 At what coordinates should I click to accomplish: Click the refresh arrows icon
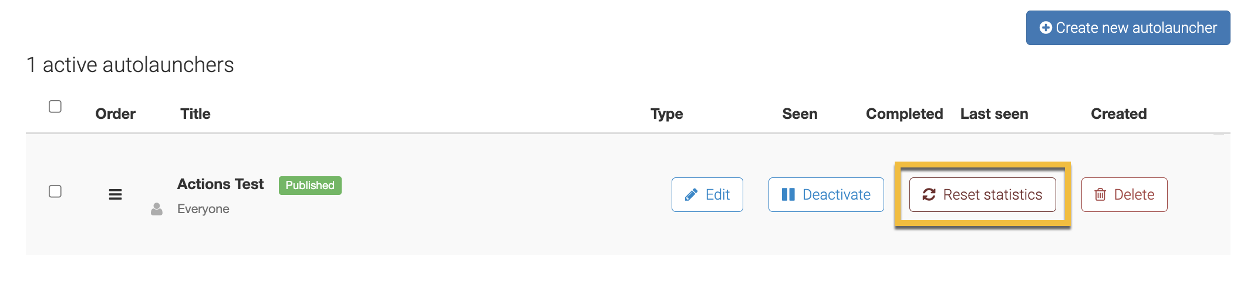click(929, 194)
